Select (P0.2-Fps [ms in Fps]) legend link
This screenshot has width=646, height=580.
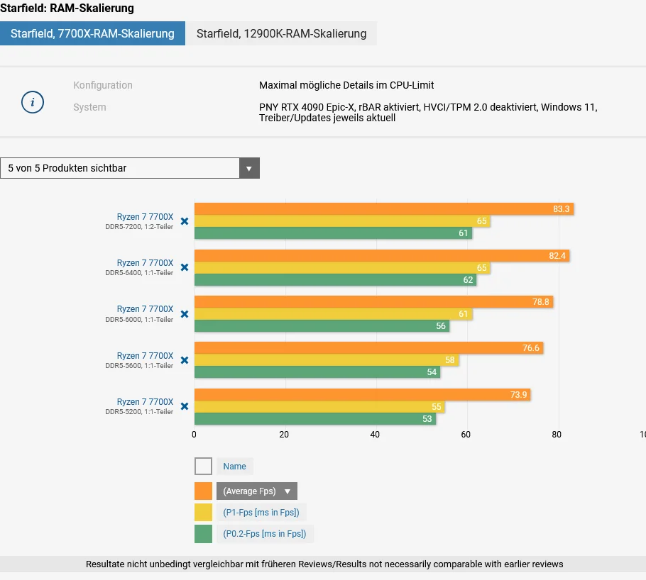coord(265,534)
